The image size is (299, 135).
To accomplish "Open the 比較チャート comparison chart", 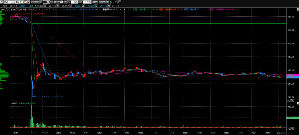I will click(104, 2).
